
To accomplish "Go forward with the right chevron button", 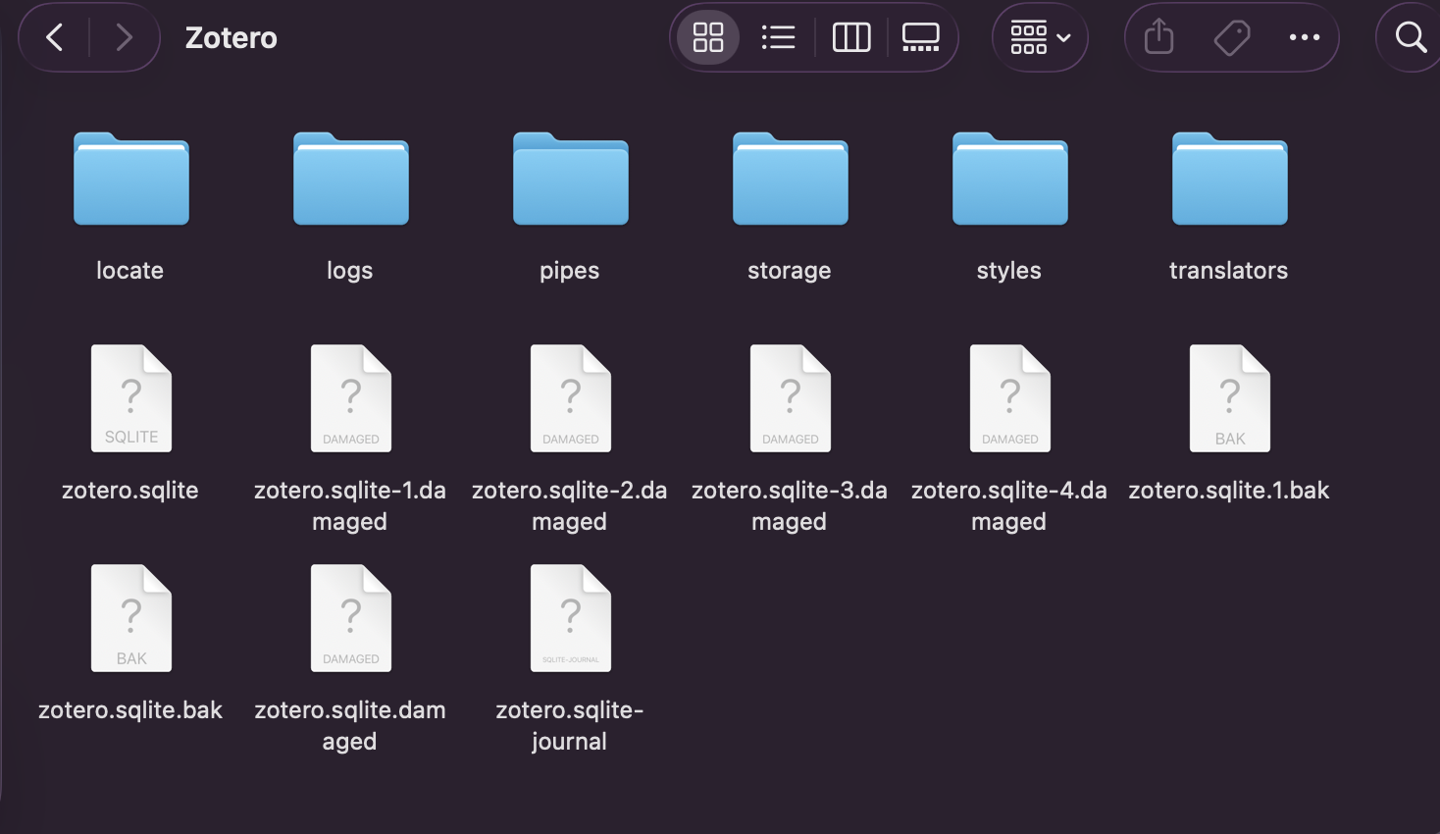I will point(124,38).
